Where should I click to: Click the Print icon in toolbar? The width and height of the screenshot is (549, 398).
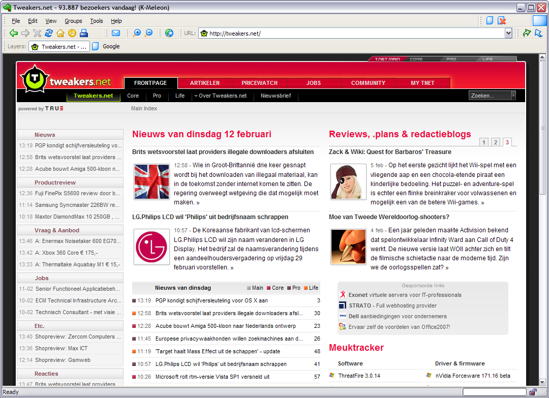84,33
